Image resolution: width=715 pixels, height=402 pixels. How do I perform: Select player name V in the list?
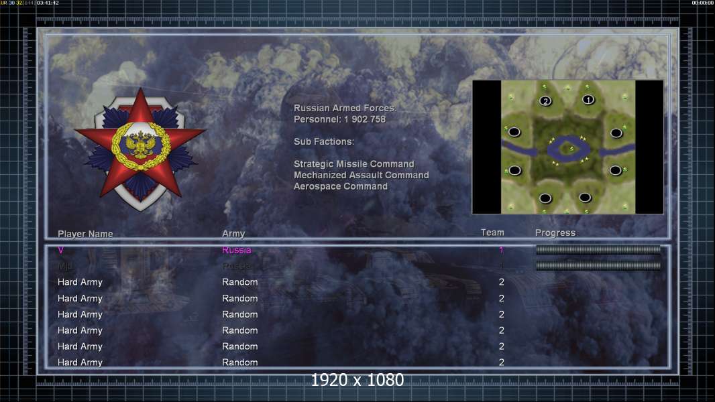60,250
